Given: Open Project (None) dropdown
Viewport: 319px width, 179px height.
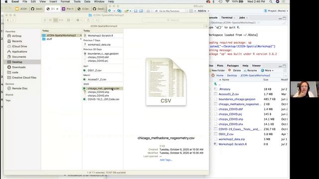Looking at the screenshot, I should (276, 11).
